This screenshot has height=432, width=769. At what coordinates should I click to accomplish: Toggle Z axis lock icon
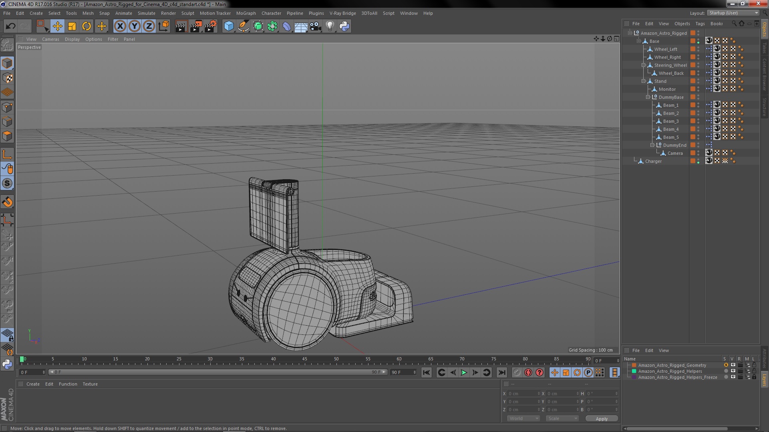pos(149,26)
